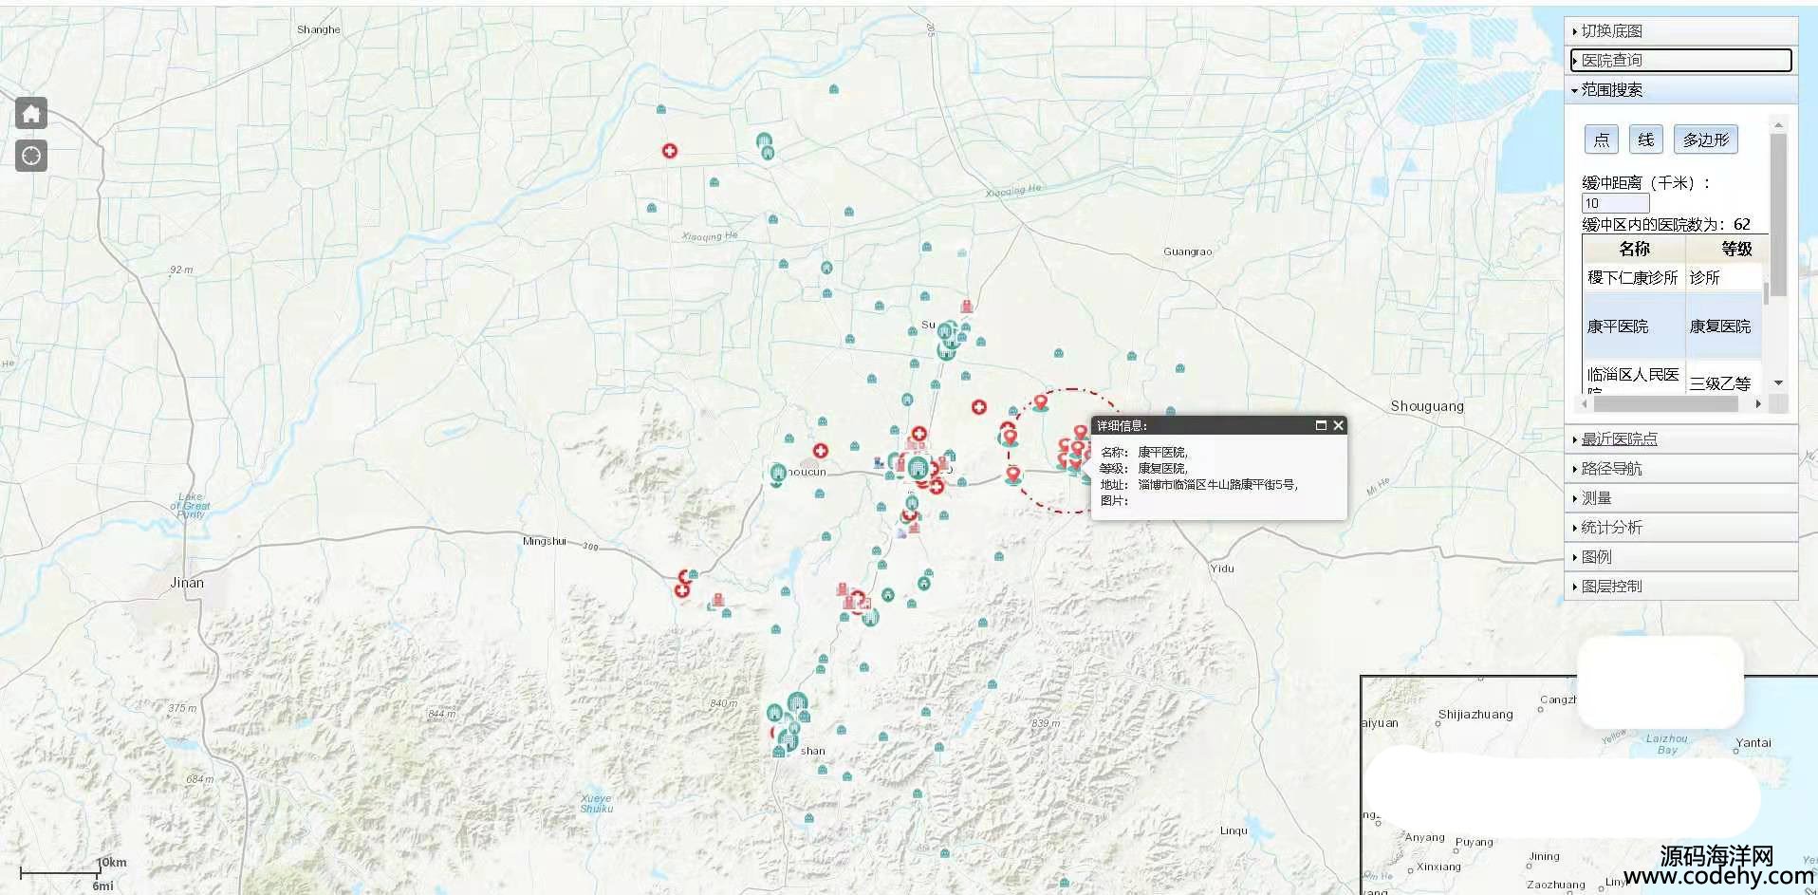Select the 点 point search mode
The image size is (1818, 895).
tap(1601, 140)
